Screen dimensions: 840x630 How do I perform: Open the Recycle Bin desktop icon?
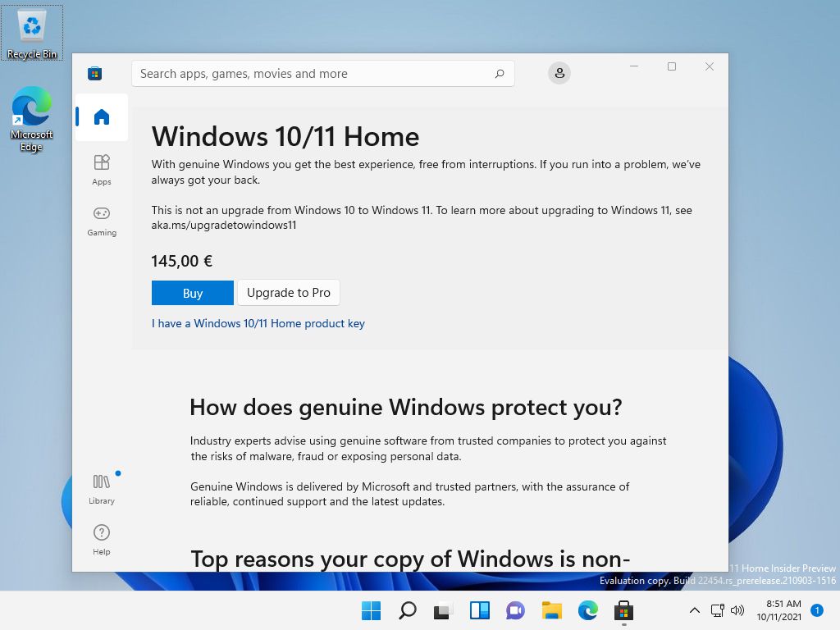tap(32, 33)
